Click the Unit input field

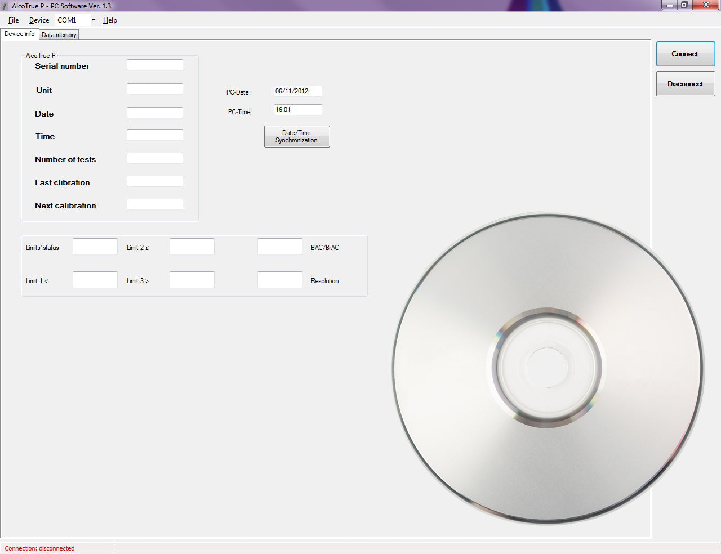pos(155,88)
